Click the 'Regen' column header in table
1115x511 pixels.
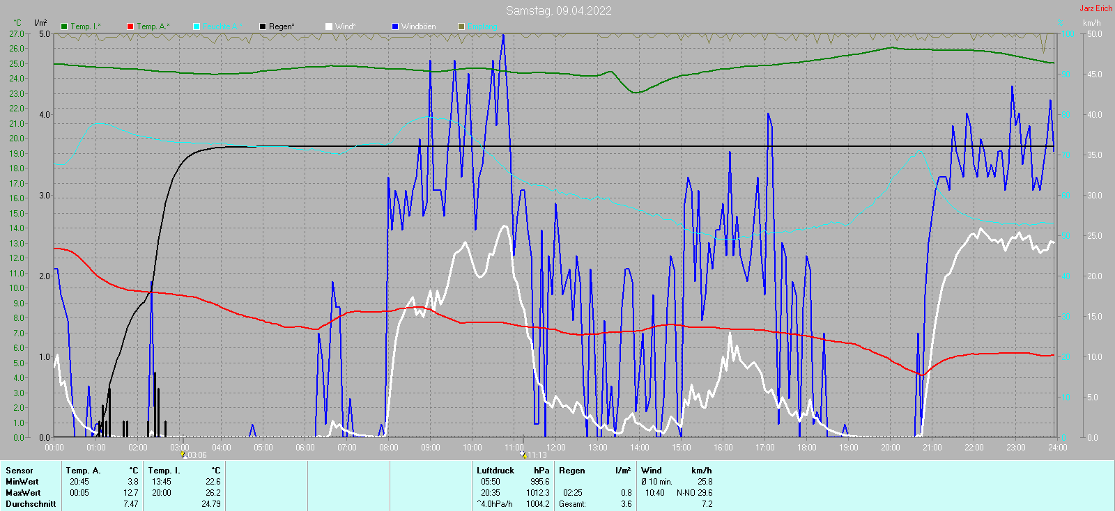pos(572,471)
